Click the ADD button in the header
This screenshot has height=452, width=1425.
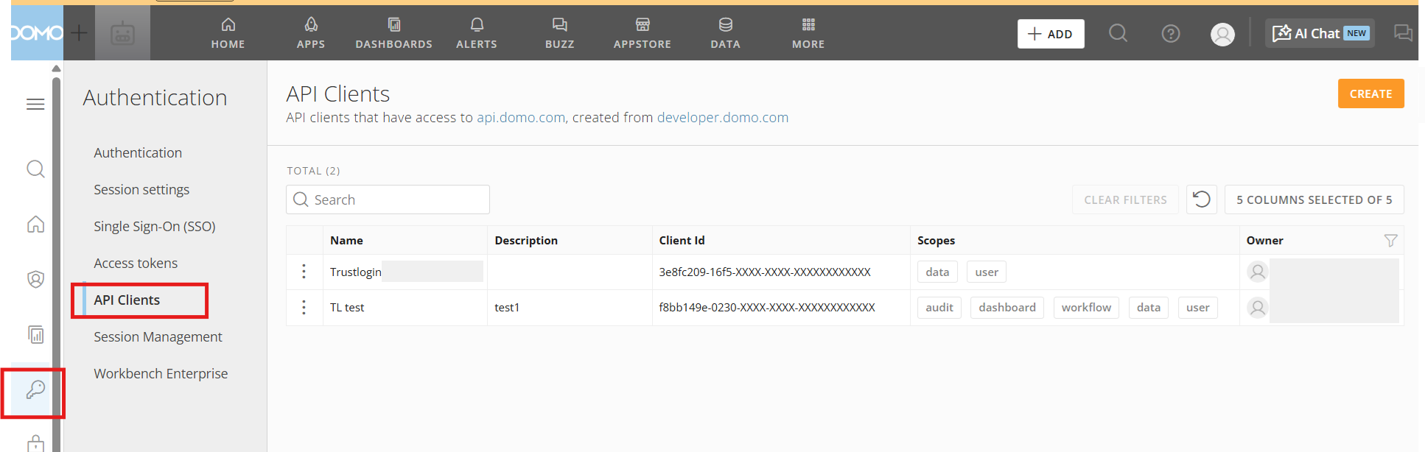click(1051, 34)
